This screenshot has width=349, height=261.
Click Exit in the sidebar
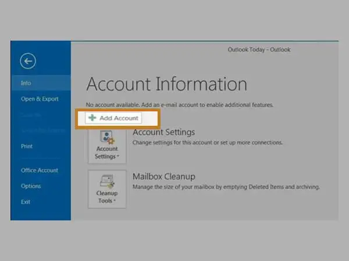pos(26,202)
